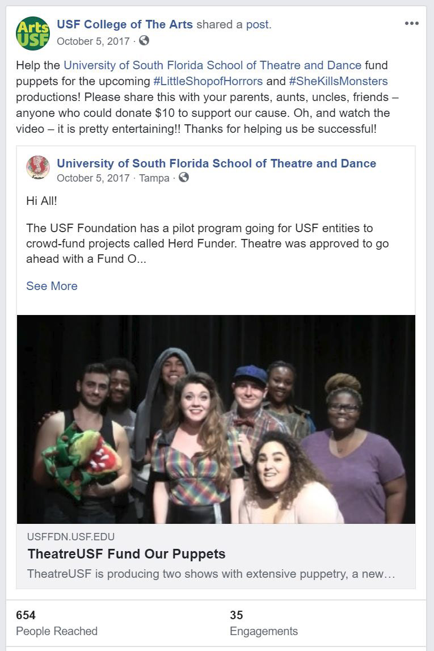
Task: Open the TheatreUSF Fund Our Puppets link title
Action: coord(126,554)
